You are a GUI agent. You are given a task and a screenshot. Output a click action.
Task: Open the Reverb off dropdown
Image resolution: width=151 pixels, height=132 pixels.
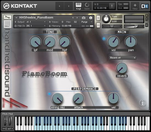click(123, 58)
